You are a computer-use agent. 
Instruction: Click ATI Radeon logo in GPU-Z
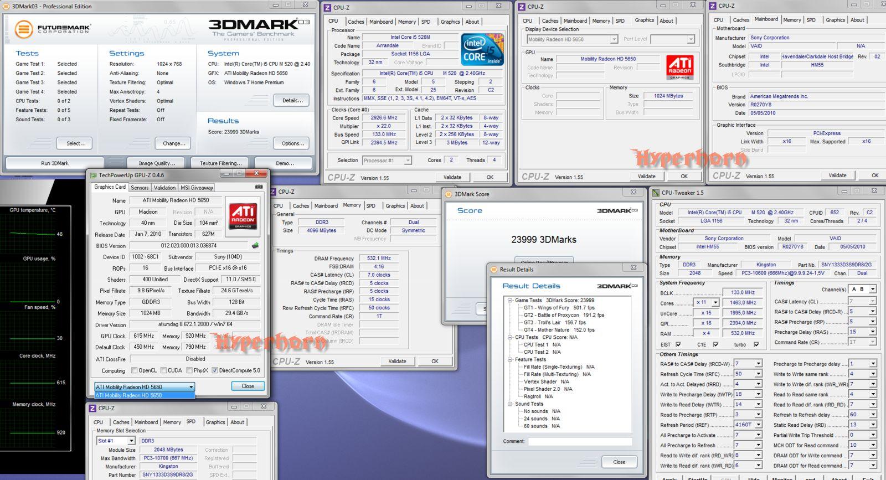pos(243,216)
